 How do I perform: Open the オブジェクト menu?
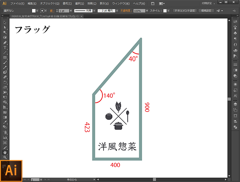point(49,3)
